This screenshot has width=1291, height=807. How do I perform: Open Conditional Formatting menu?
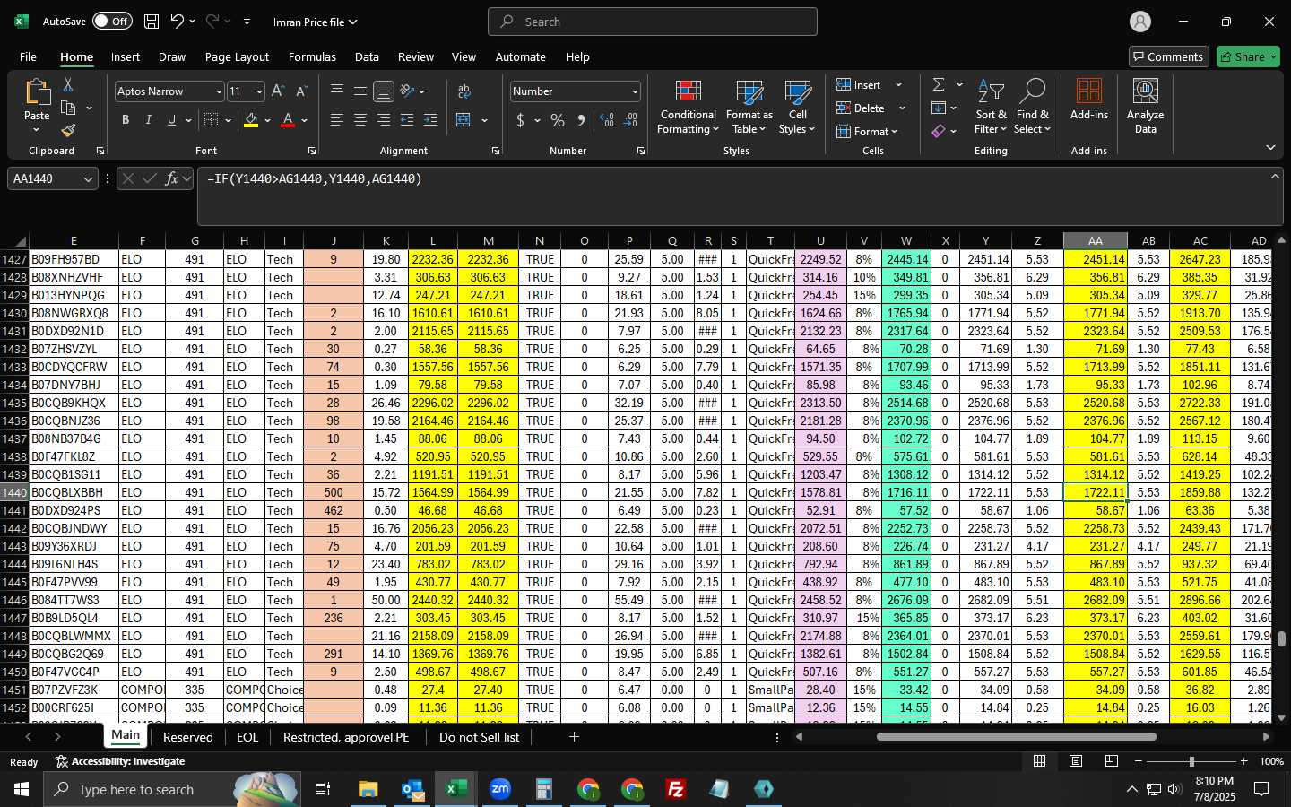pyautogui.click(x=688, y=108)
